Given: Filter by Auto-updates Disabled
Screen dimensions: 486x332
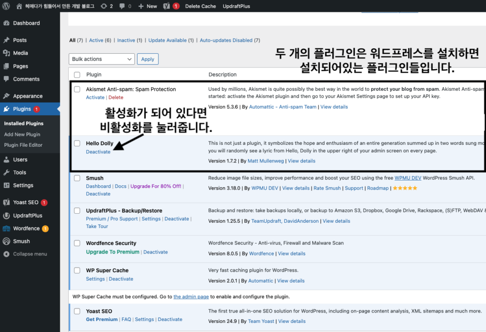Looking at the screenshot, I should (226, 40).
